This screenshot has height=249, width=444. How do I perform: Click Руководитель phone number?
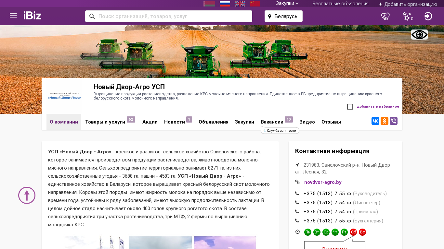click(x=328, y=194)
